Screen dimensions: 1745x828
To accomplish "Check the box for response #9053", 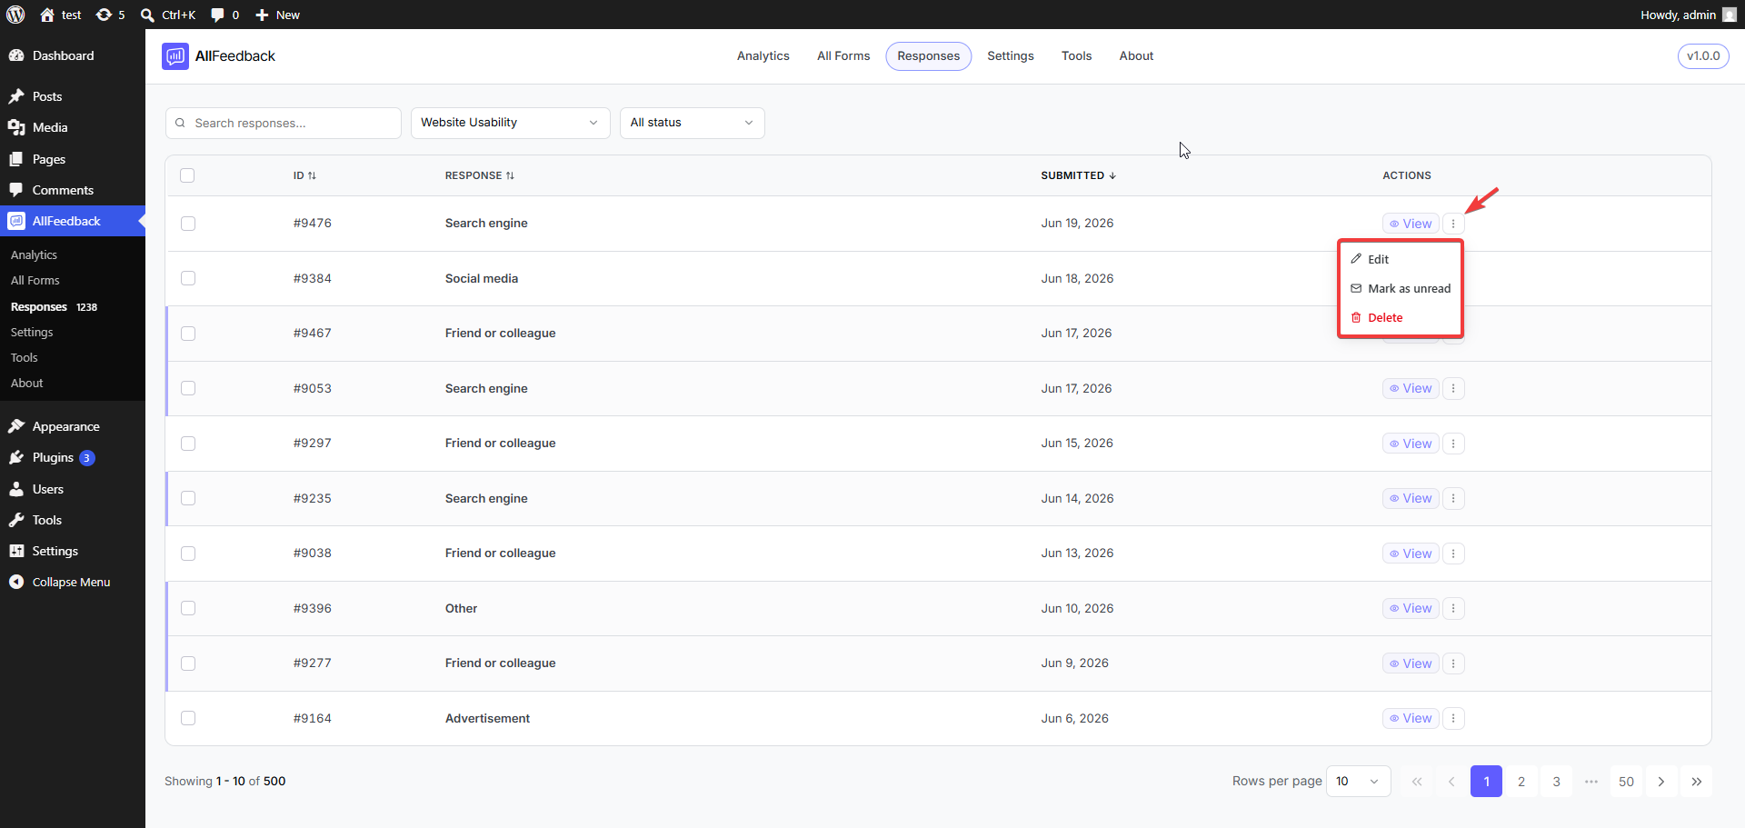I will (x=188, y=388).
